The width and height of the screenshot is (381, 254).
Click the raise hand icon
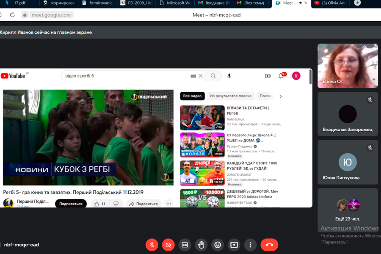[x=201, y=245]
